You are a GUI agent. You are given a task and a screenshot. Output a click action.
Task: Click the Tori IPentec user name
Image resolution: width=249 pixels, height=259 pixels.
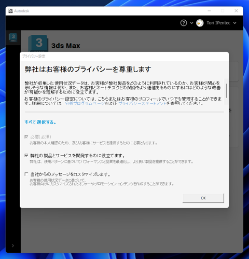tap(218, 23)
